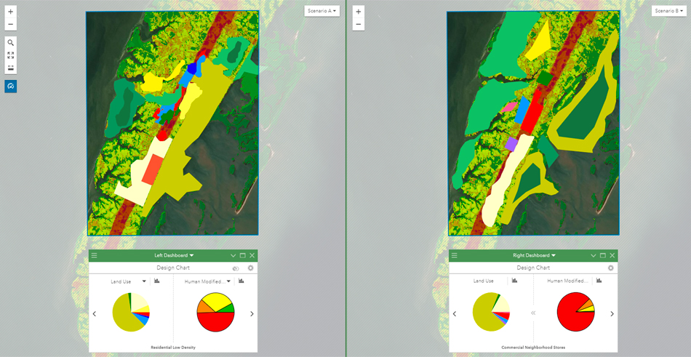The image size is (691, 357).
Task: Go to previous chart in Left Dashboard
Action: (95, 314)
